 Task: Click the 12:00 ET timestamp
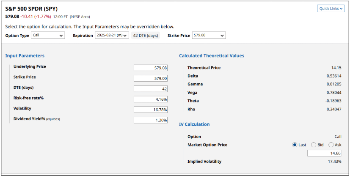pyautogui.click(x=61, y=17)
